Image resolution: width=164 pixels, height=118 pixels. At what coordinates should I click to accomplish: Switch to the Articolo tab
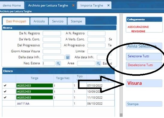[39, 21]
